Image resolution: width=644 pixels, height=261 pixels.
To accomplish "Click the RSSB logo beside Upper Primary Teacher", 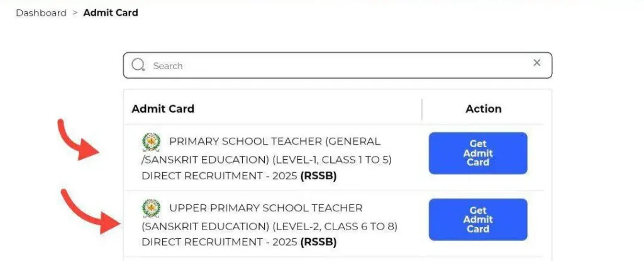I will coord(151,208).
